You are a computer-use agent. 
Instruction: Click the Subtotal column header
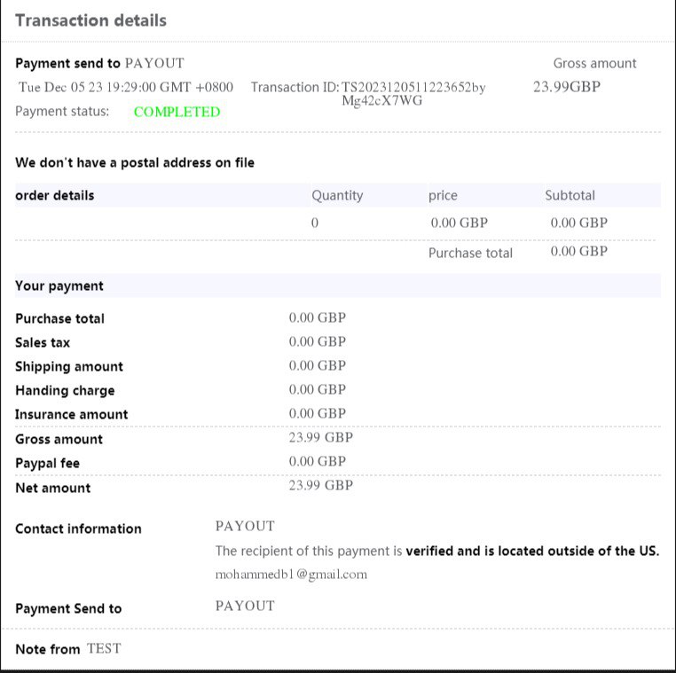click(570, 195)
